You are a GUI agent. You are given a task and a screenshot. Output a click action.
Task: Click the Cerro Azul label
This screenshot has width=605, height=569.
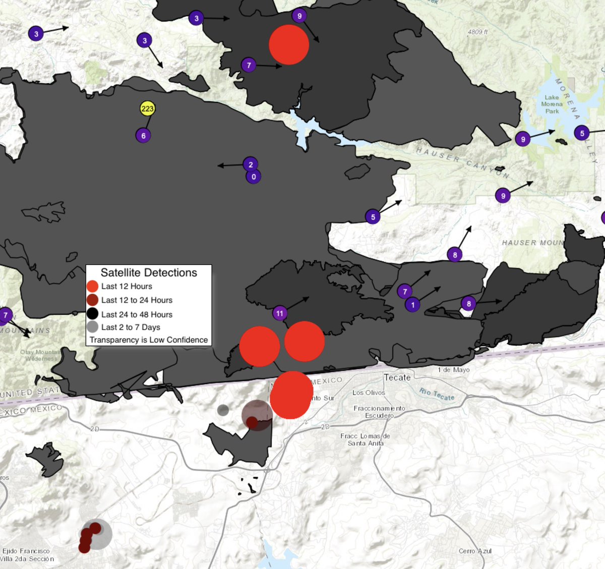pos(475,551)
